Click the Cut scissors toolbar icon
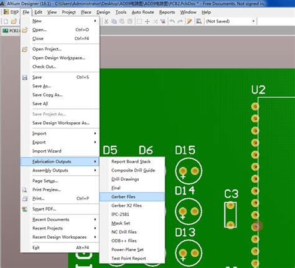 pyautogui.click(x=106, y=21)
